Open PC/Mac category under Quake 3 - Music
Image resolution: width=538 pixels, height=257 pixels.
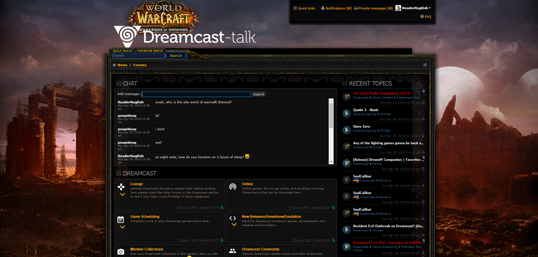385,114
